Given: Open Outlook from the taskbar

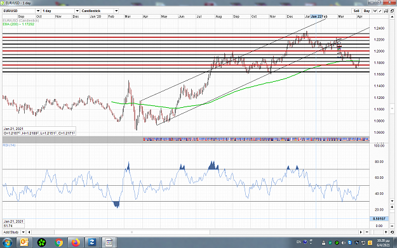Looking at the screenshot, I should coord(24,243).
